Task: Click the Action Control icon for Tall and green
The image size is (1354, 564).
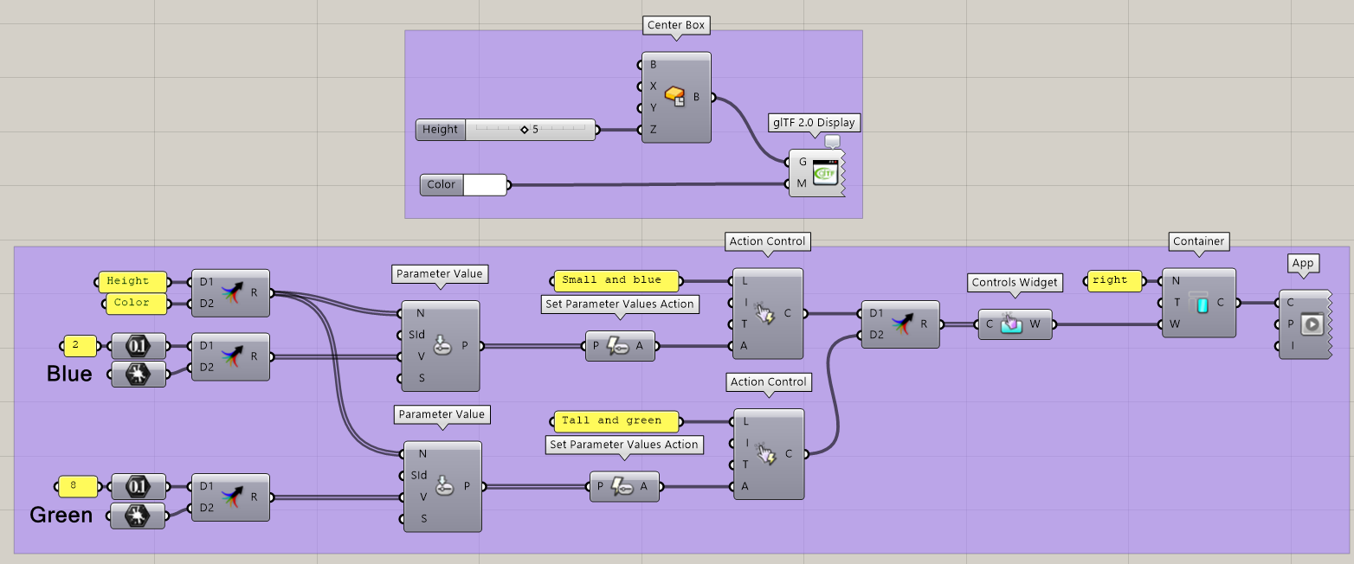Action: [767, 453]
